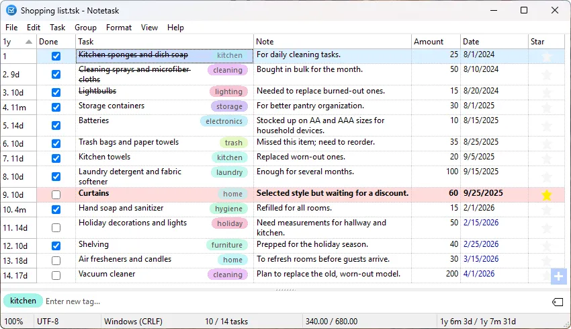Remove the yellow star from Curtains
Viewport: 571px width, 329px height.
click(x=546, y=195)
